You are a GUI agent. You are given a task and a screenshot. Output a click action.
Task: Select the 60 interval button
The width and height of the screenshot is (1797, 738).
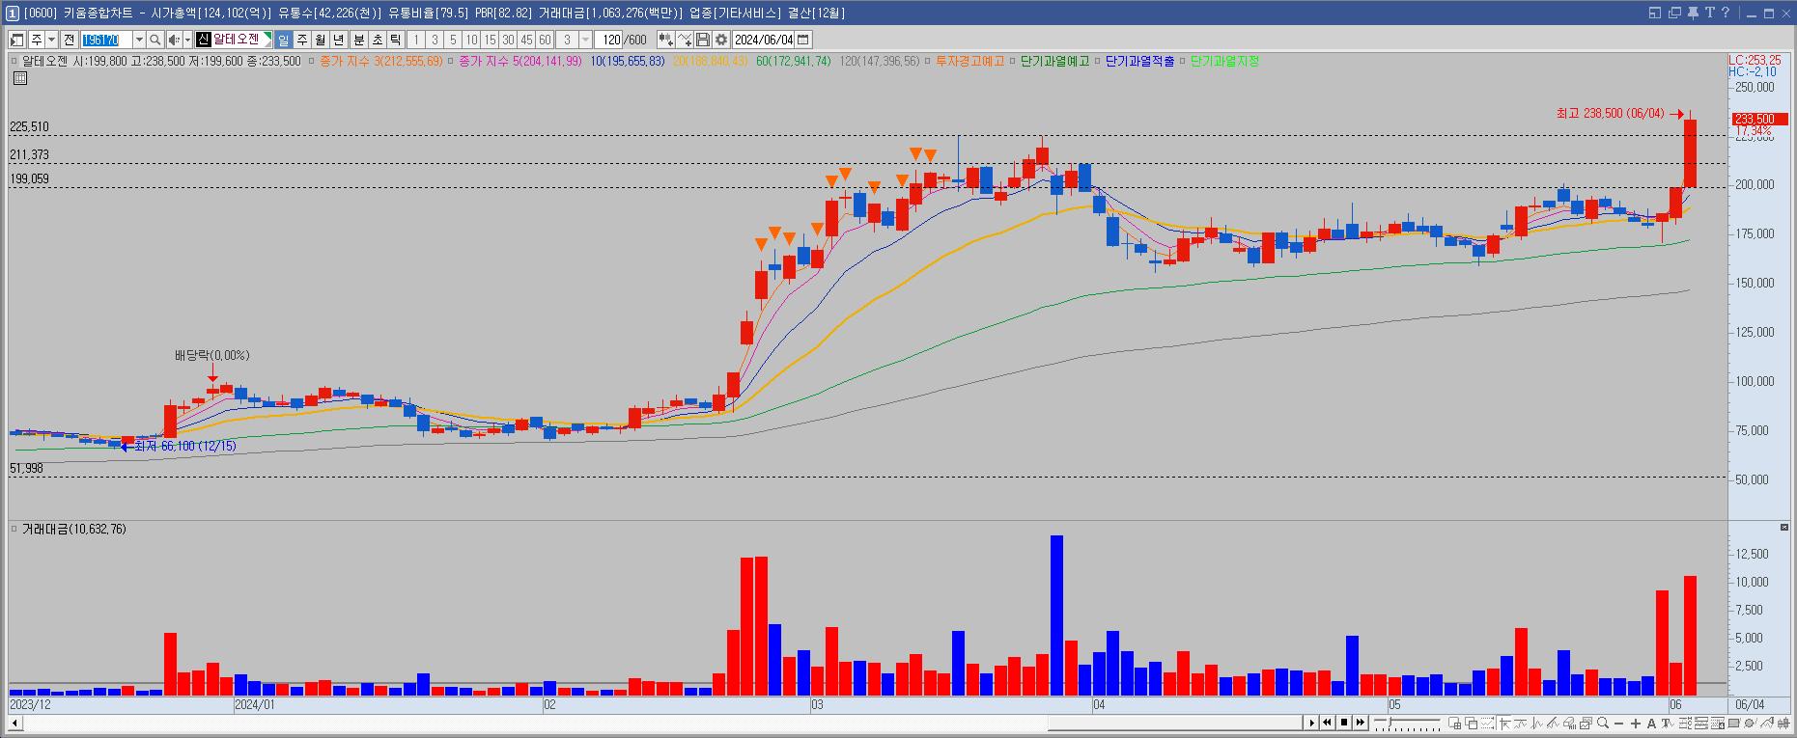coord(545,40)
